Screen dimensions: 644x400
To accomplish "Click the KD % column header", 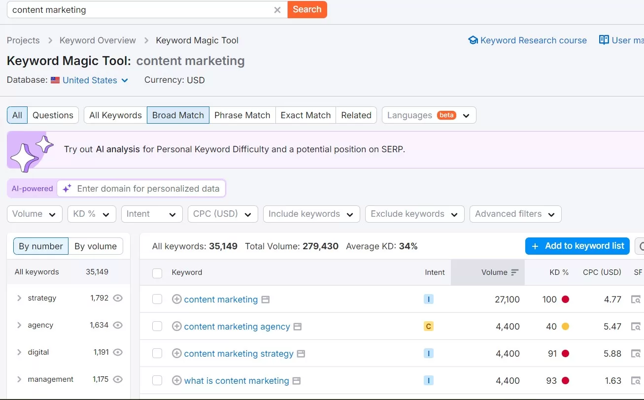I will click(x=559, y=272).
